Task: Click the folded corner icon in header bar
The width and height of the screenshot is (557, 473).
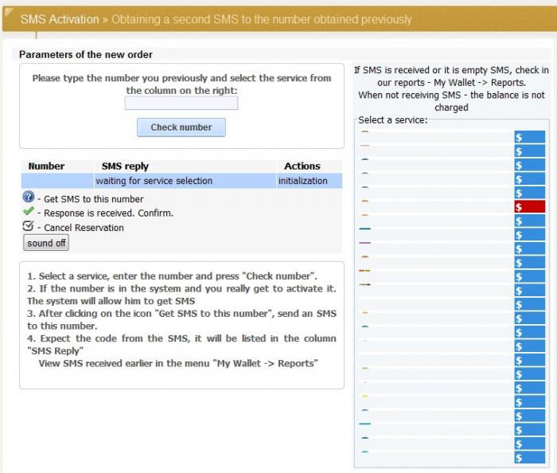Action: click(x=9, y=13)
